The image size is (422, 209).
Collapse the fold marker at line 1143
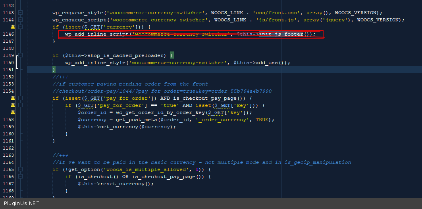(21, 13)
